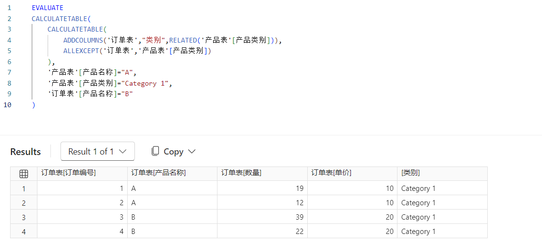Expand the Copy options chevron

click(192, 151)
